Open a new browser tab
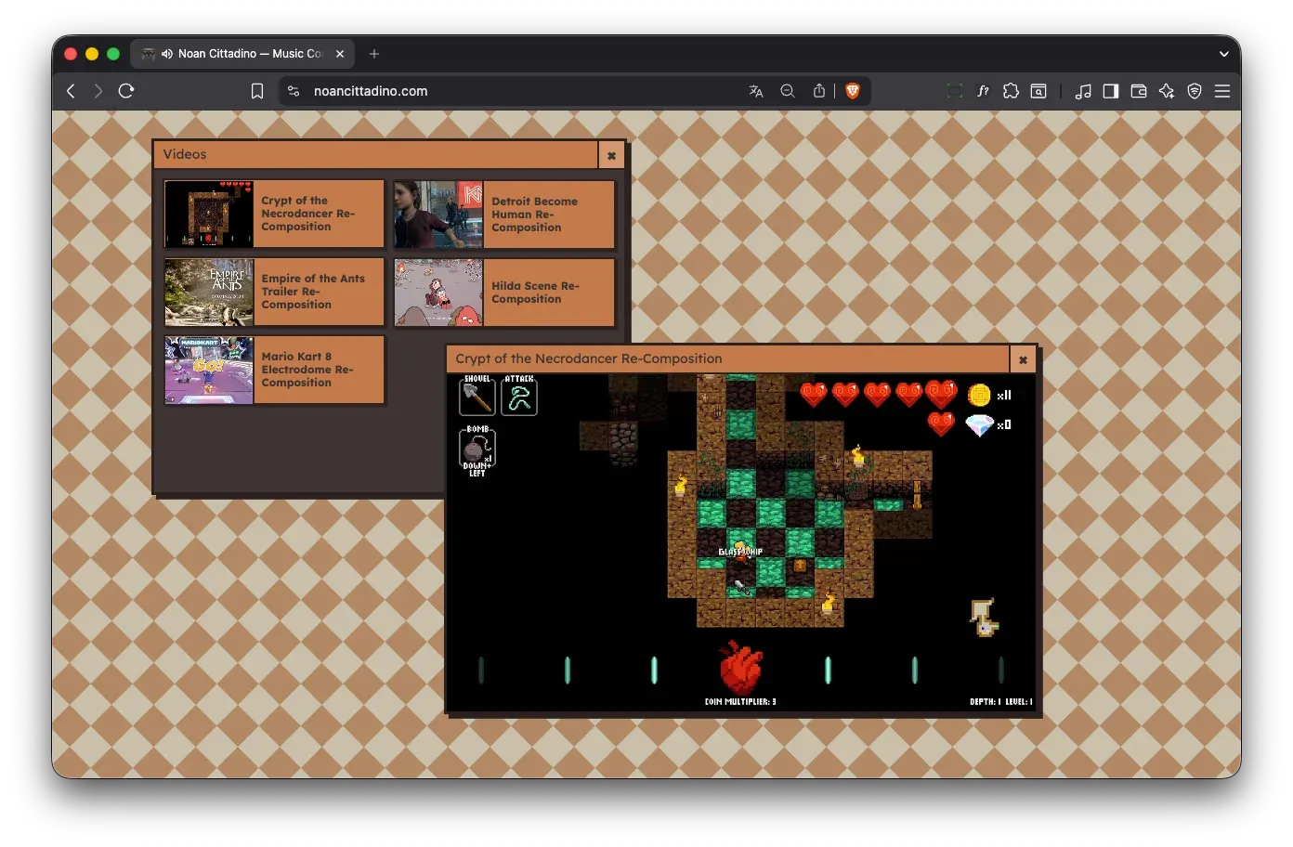The width and height of the screenshot is (1293, 847). [374, 54]
